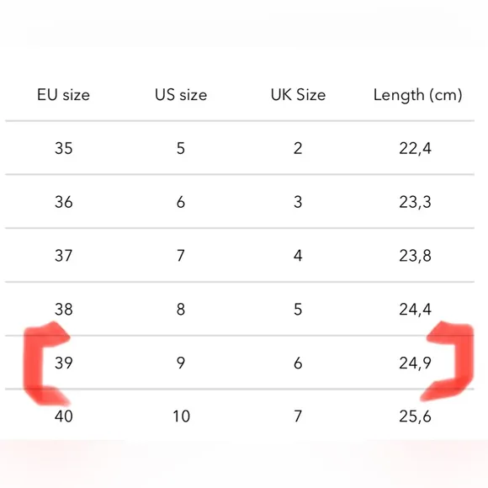
Task: Click the right red bracket marker
Action: [451, 361]
